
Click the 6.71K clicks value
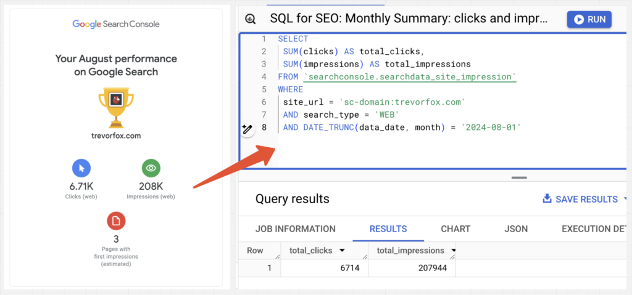pos(81,187)
